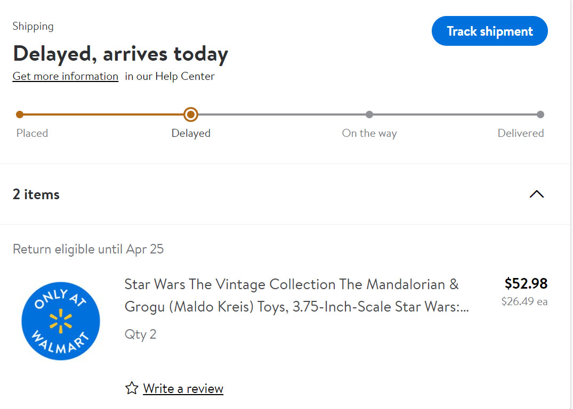Click the Only at Walmart product badge image

click(61, 321)
